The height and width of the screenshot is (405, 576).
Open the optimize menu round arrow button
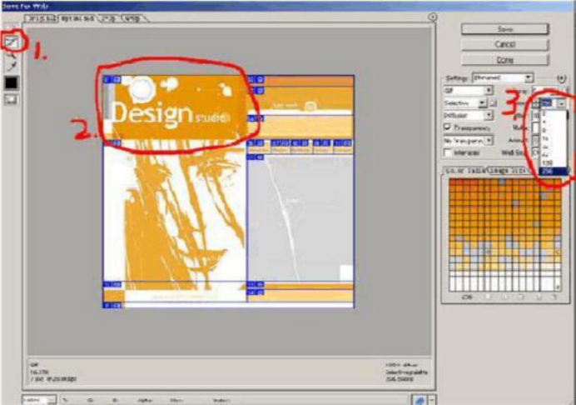click(561, 77)
